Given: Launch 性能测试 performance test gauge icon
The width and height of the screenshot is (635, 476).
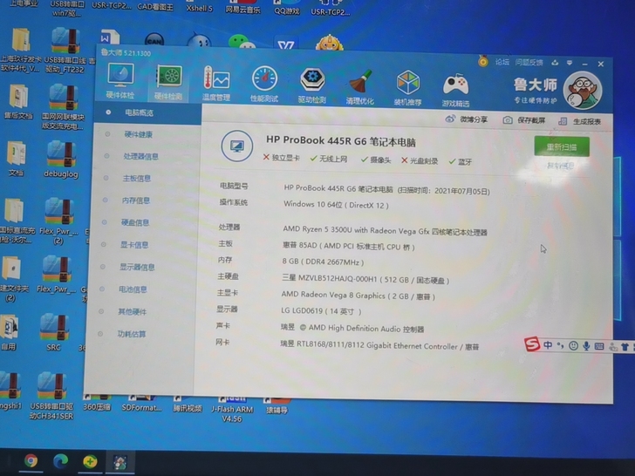Looking at the screenshot, I should pyautogui.click(x=264, y=85).
